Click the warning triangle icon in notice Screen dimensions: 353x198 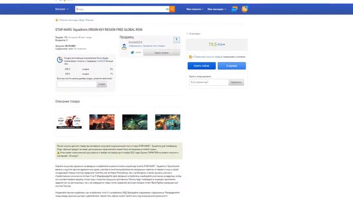coord(58,153)
